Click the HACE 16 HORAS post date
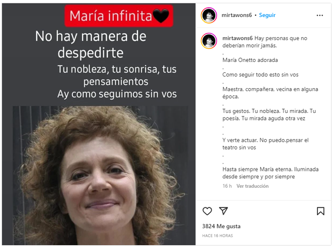Screen dimensions: 334x248 217,235
